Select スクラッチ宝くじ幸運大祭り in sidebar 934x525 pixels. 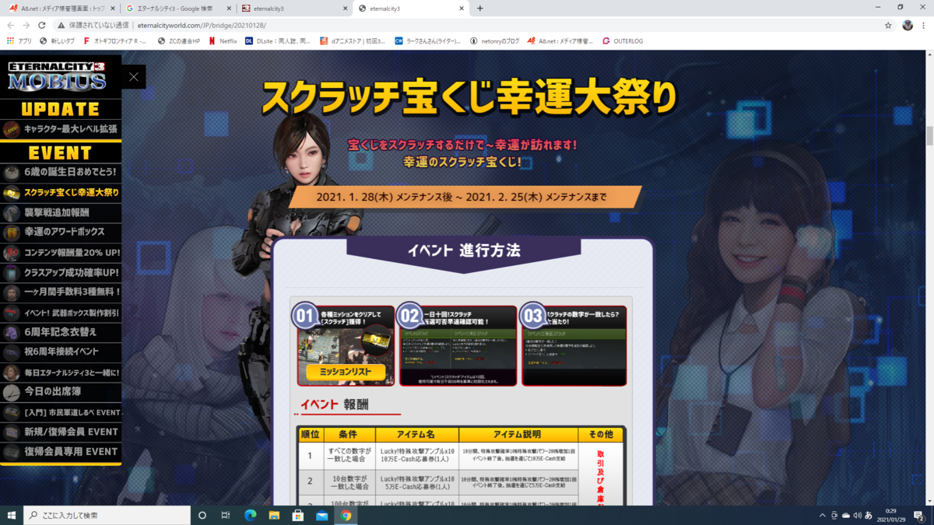tap(61, 192)
